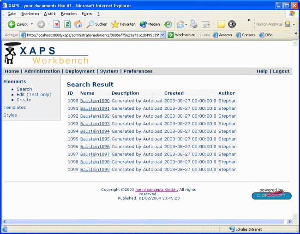Open the Datei menu
This screenshot has width=300, height=234.
(12, 14)
